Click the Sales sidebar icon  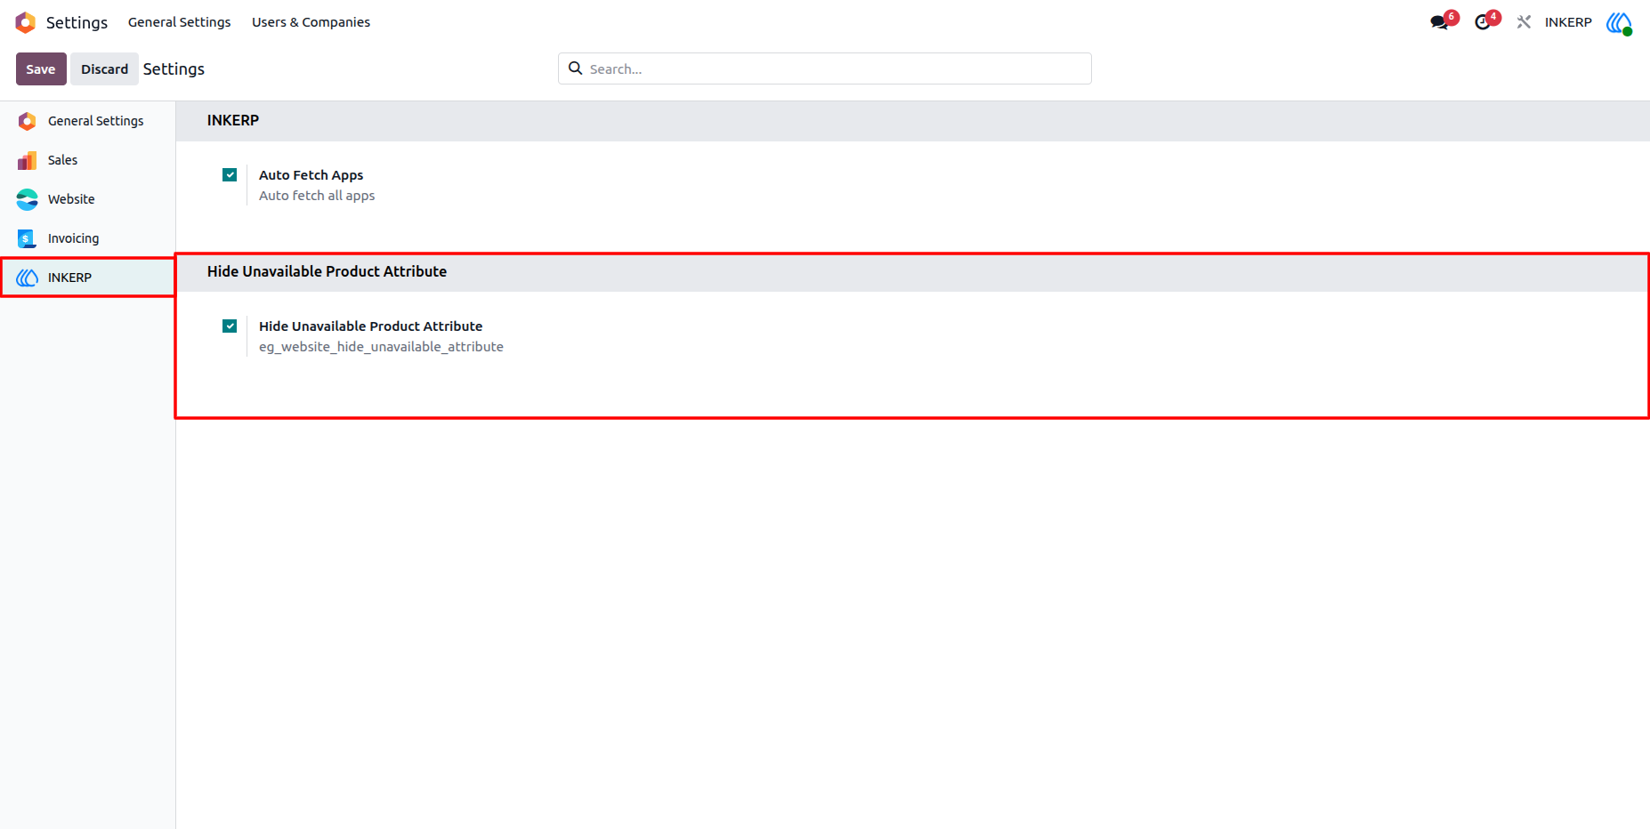28,160
